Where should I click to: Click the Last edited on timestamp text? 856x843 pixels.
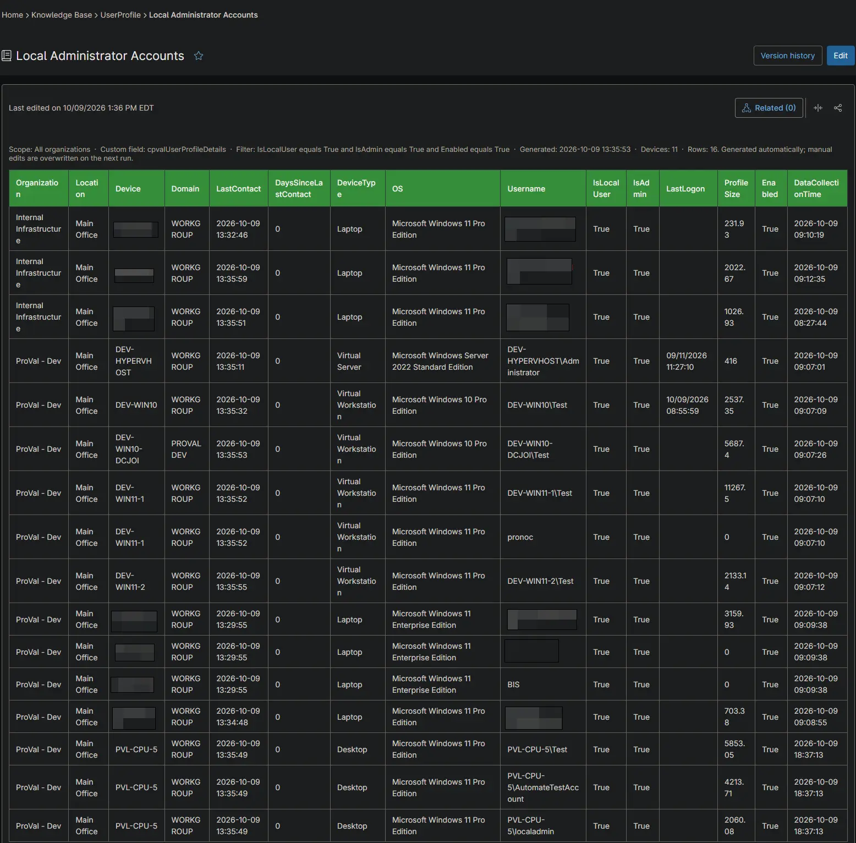(x=81, y=108)
